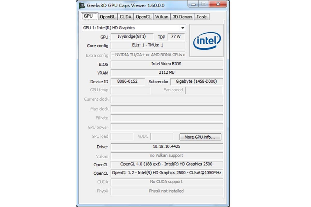Click the 'PhysX not installed' text
The width and height of the screenshot is (311, 207).
click(x=166, y=191)
